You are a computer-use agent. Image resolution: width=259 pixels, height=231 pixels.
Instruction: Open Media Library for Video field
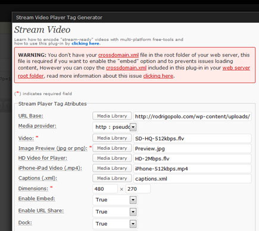pos(112,138)
